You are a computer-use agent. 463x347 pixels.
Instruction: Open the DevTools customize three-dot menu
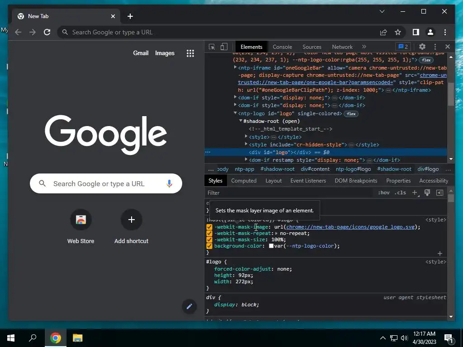coord(435,47)
